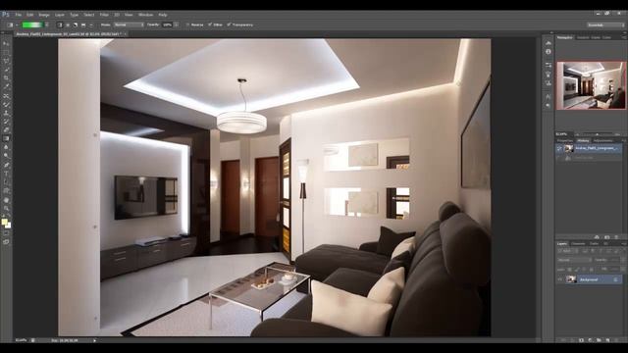
Task: Choose the Reflected Gradient style icon
Action: click(83, 25)
